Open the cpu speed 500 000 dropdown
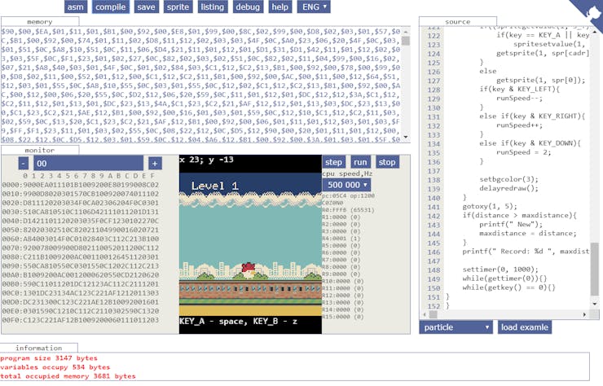The image size is (603, 386). point(347,185)
